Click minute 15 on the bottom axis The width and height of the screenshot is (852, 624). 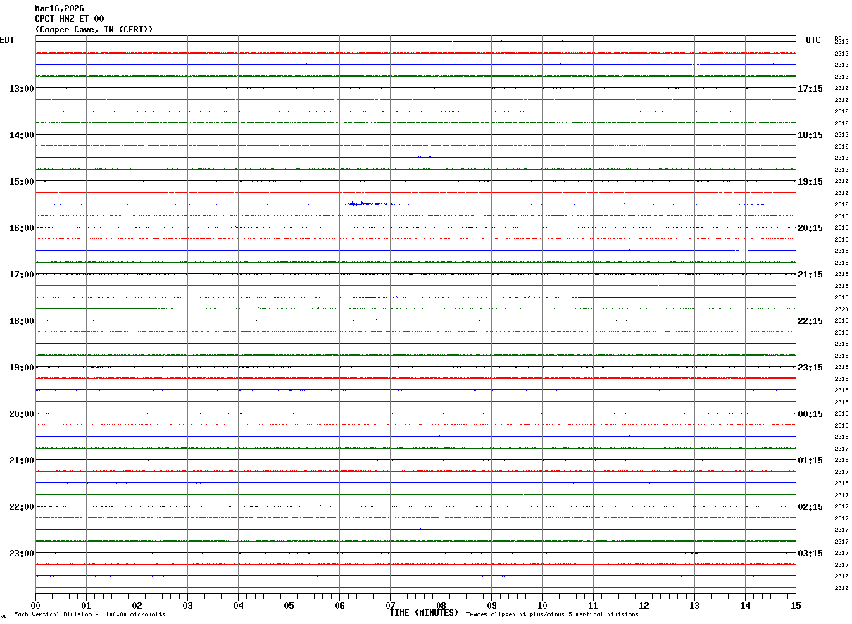pos(795,605)
